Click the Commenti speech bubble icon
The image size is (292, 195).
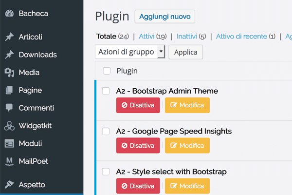click(9, 108)
